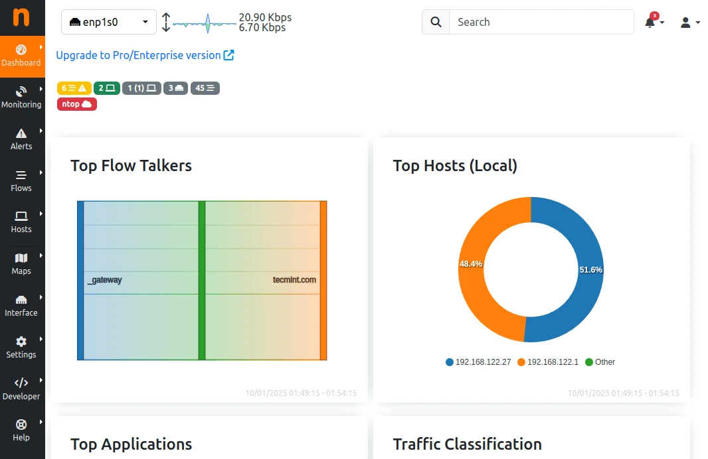Open the Maps sidebar section
The image size is (708, 459).
21,264
